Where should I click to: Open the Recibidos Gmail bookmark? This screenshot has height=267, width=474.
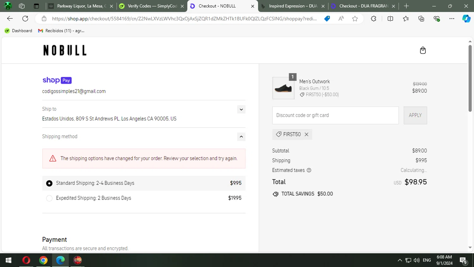pos(61,31)
